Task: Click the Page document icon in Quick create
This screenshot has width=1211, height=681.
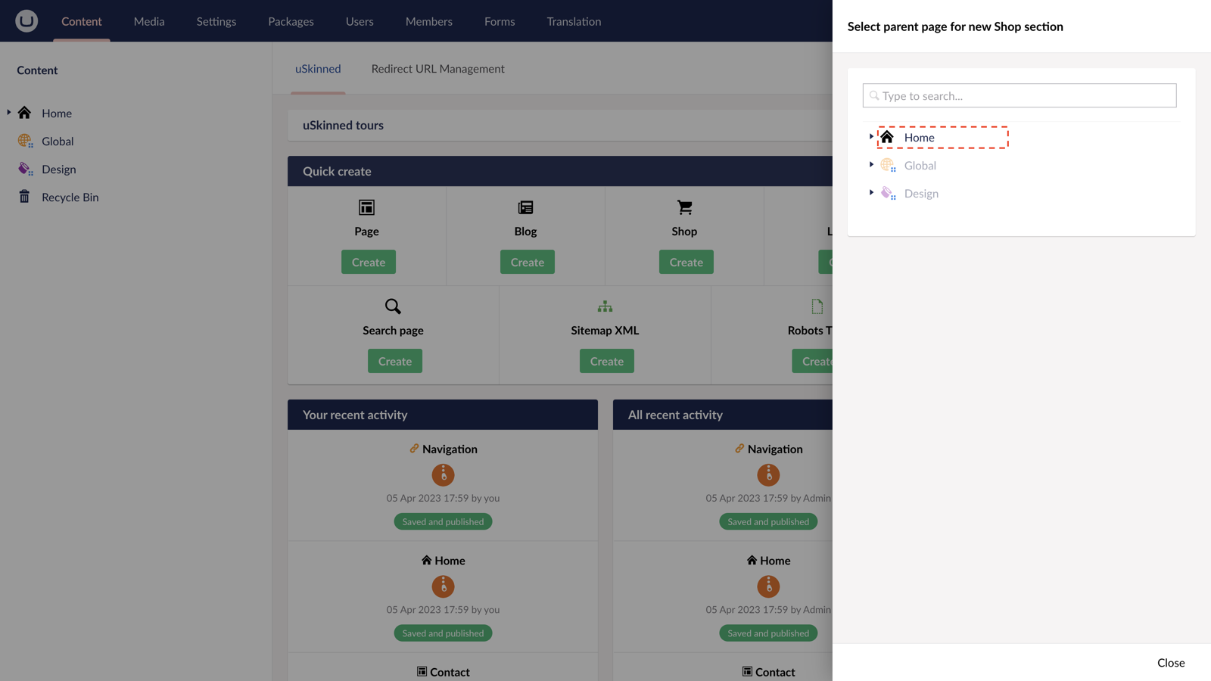Action: tap(366, 207)
